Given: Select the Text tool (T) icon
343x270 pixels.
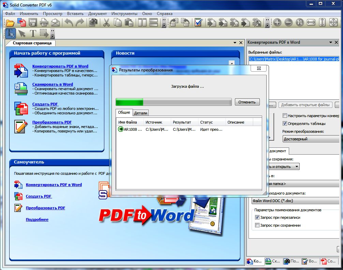Looking at the screenshot, I should coord(33,33).
